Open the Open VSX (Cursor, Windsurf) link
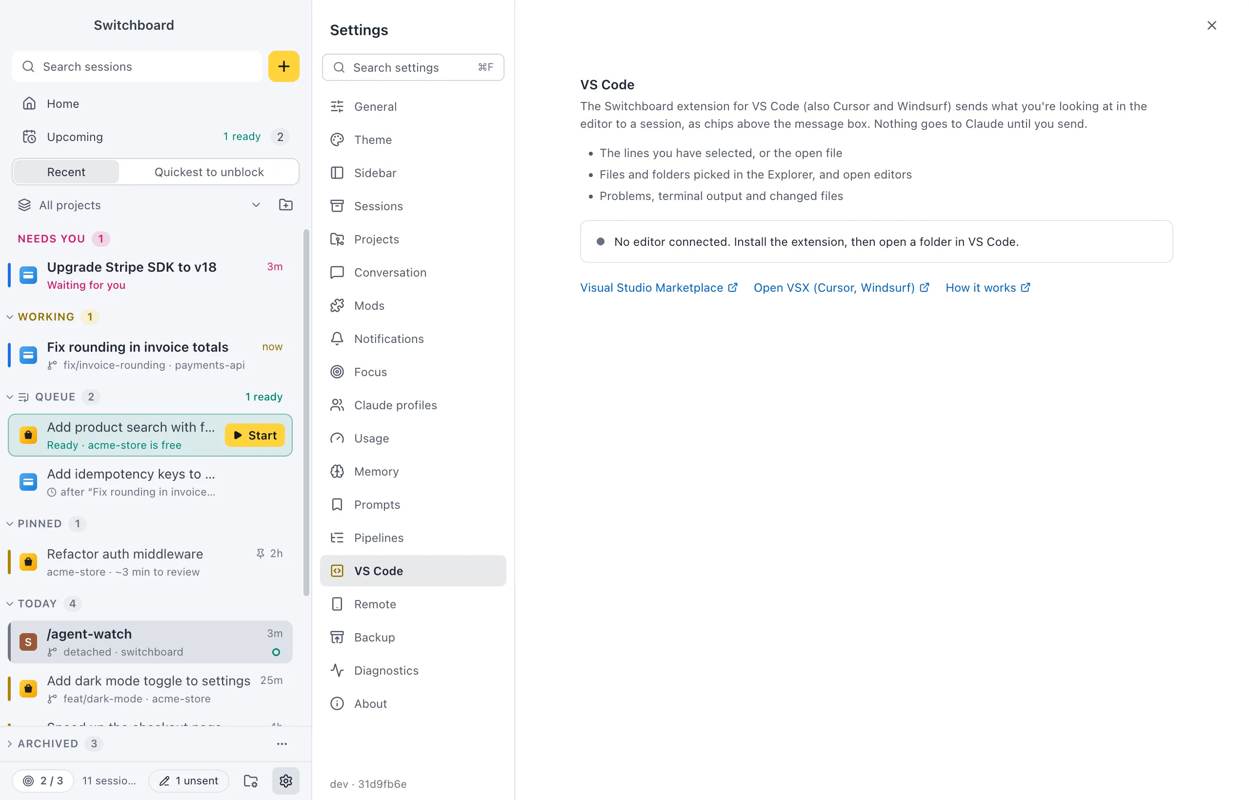 841,288
